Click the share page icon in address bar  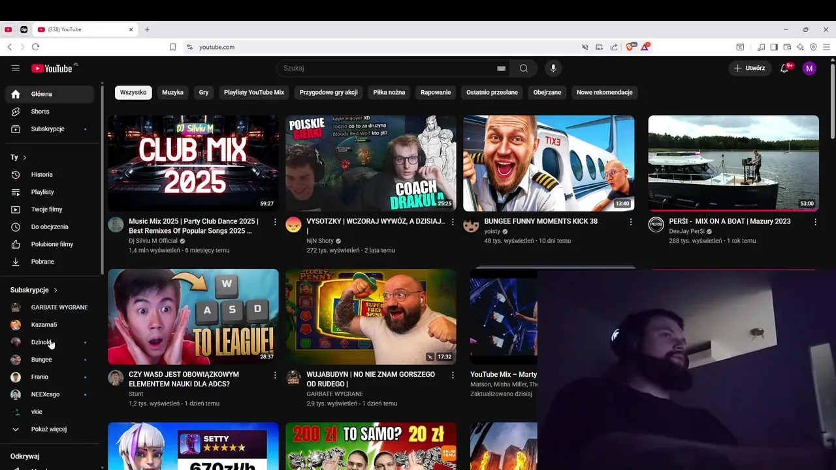(614, 47)
